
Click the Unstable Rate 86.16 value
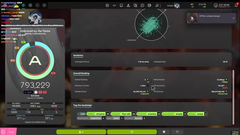[225, 62]
